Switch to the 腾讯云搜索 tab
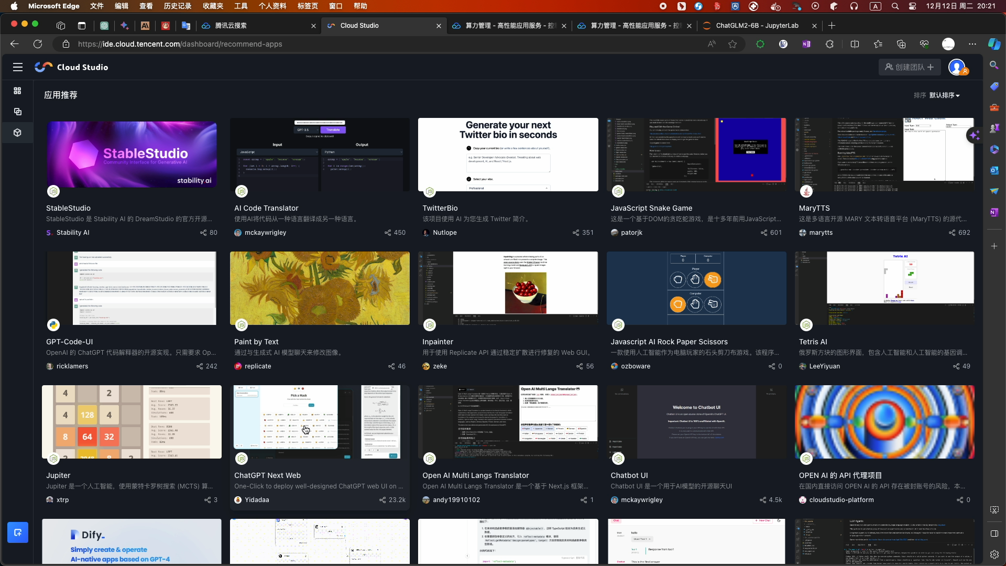The width and height of the screenshot is (1006, 566). [231, 25]
